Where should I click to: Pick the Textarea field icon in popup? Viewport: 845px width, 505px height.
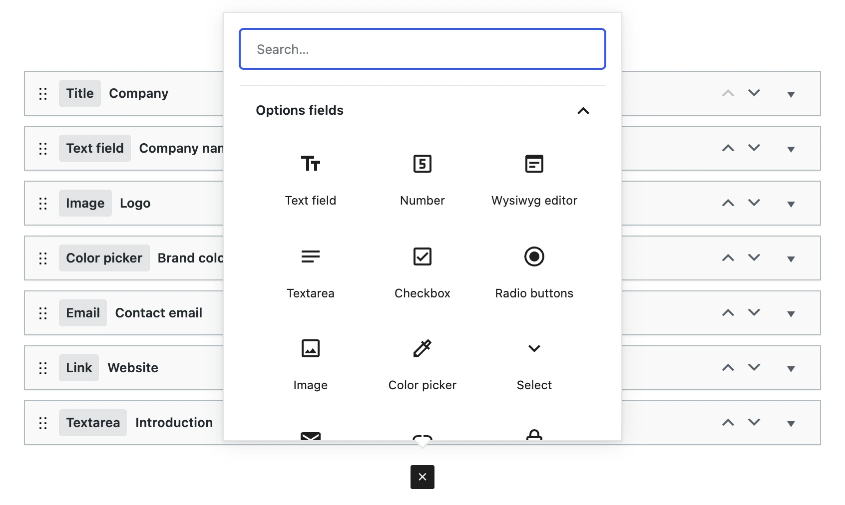(x=311, y=256)
